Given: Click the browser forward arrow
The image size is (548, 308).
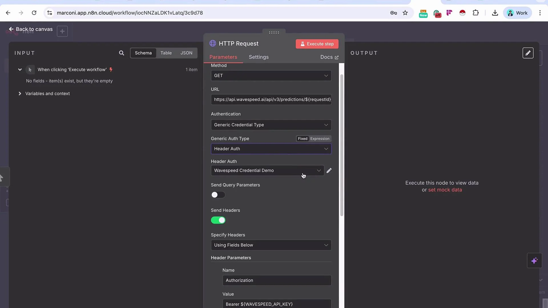Looking at the screenshot, I should click(x=21, y=13).
